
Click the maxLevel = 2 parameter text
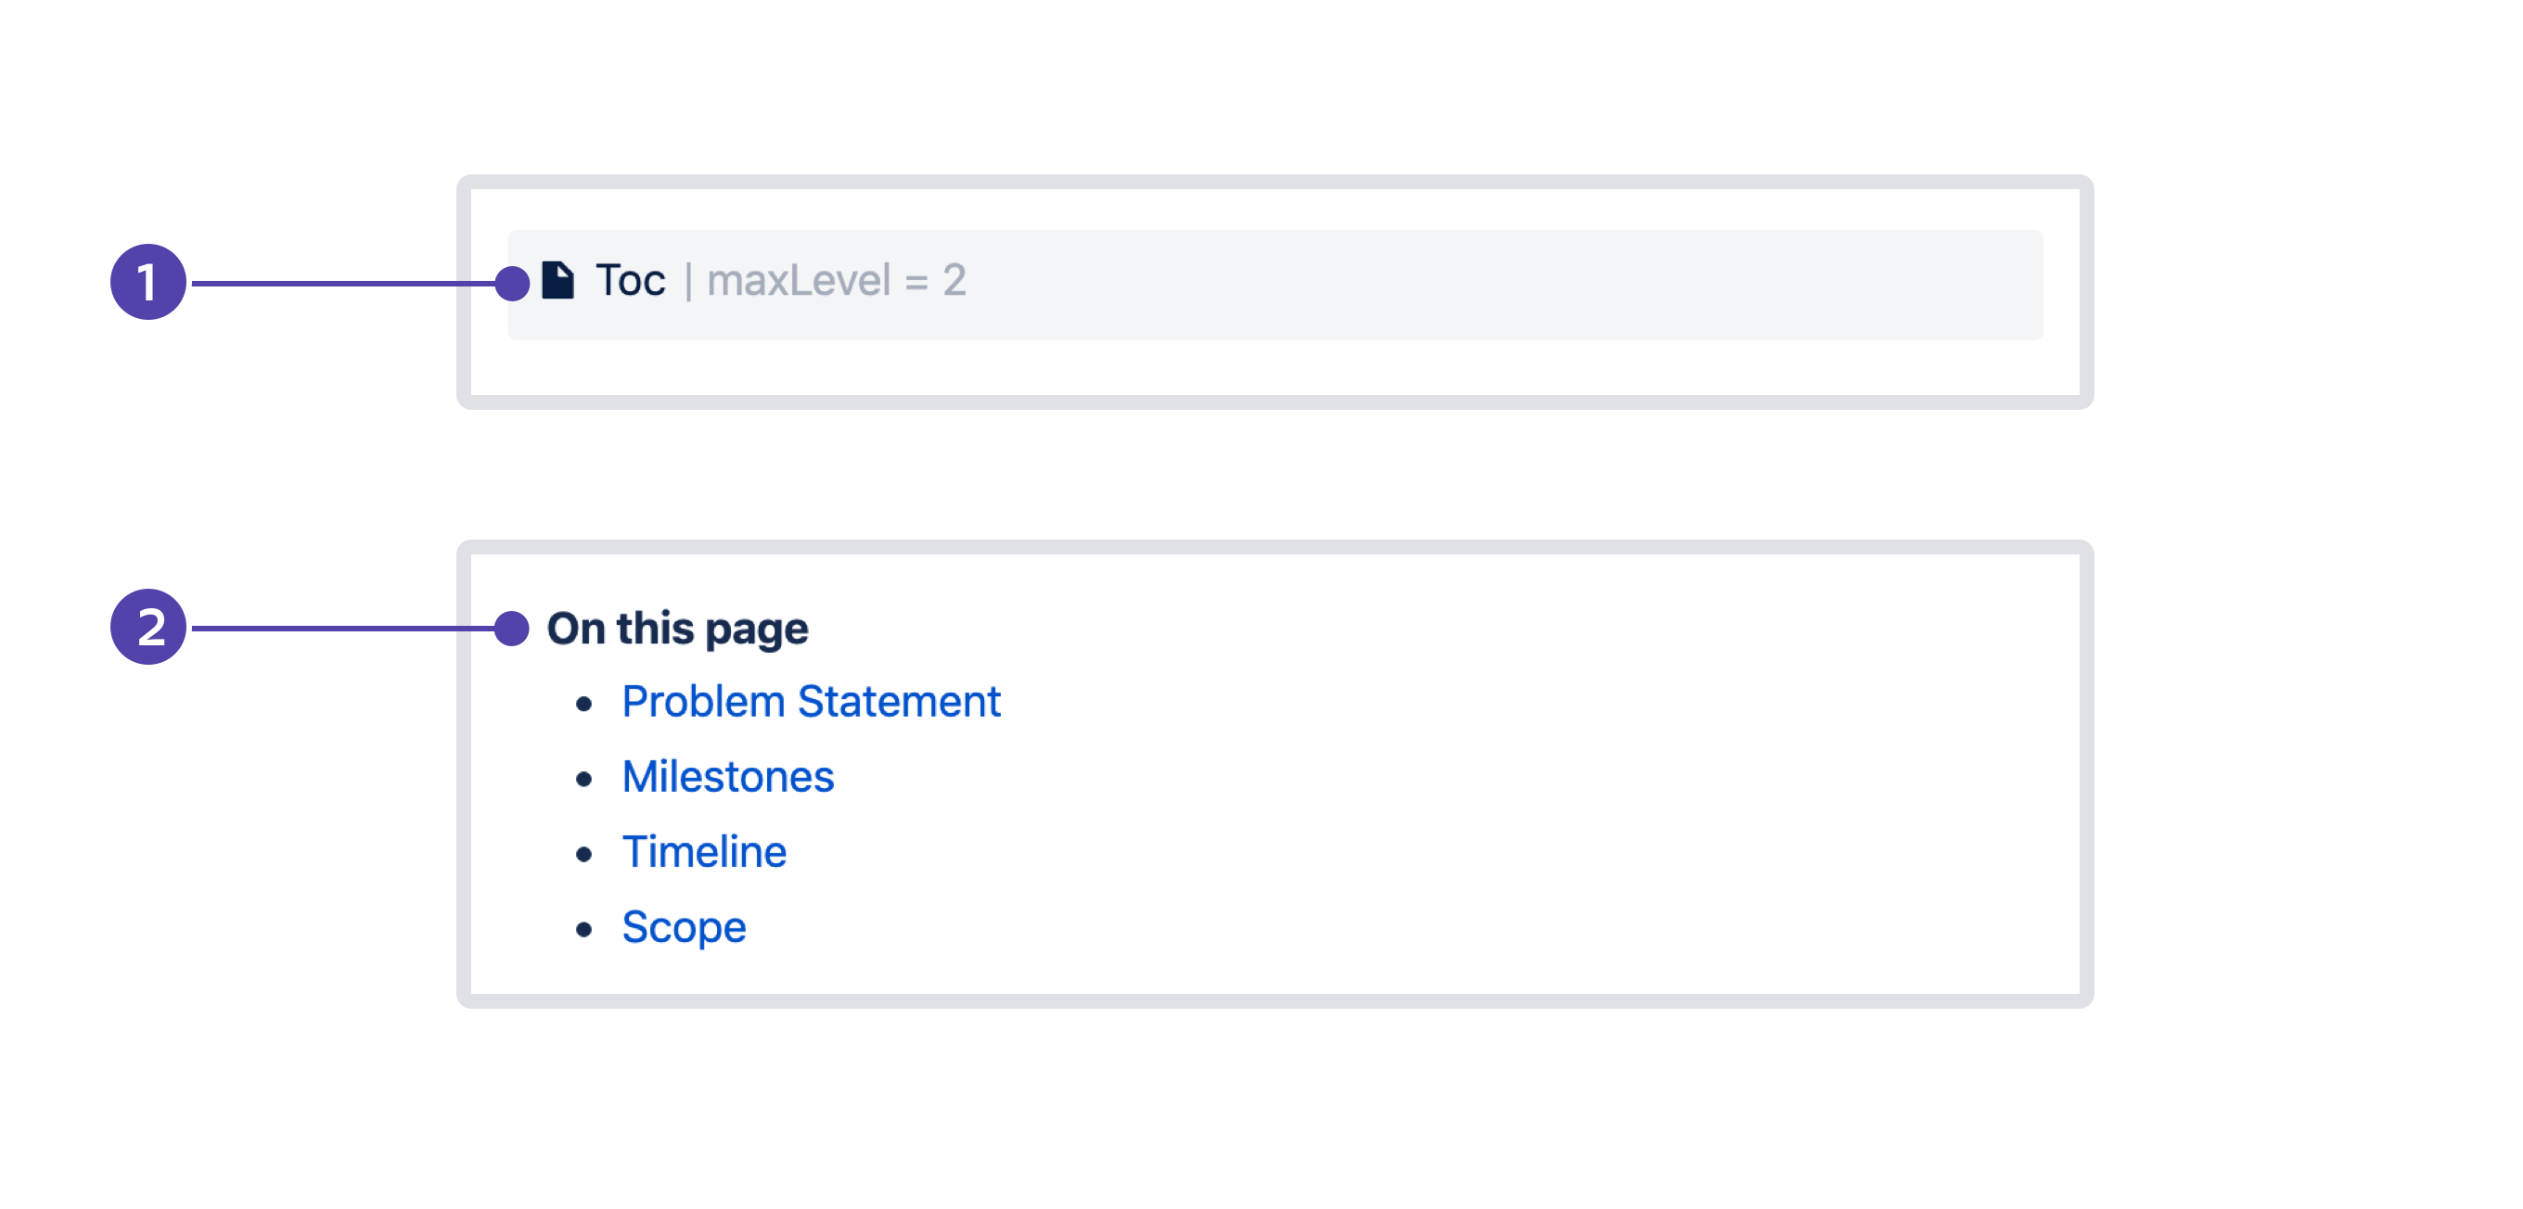coord(837,280)
